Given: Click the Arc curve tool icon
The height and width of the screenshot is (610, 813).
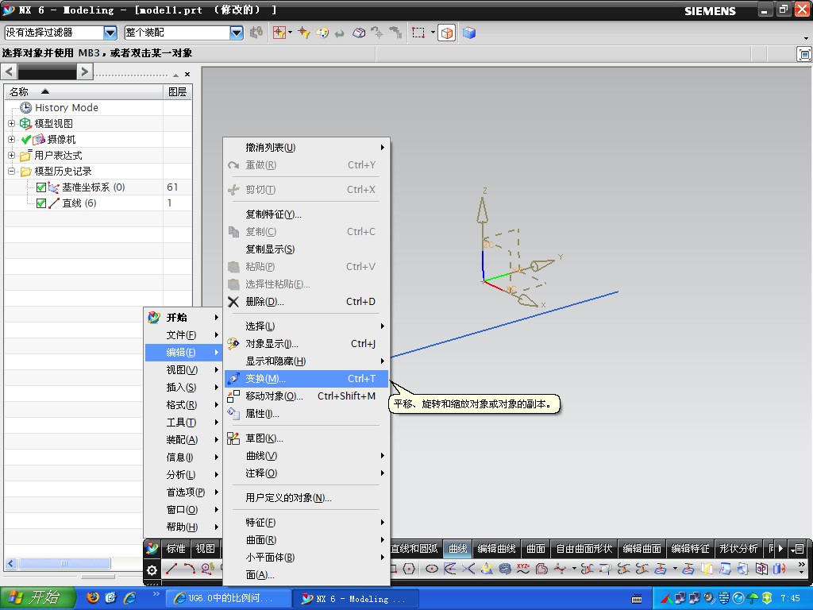Looking at the screenshot, I should tap(189, 569).
